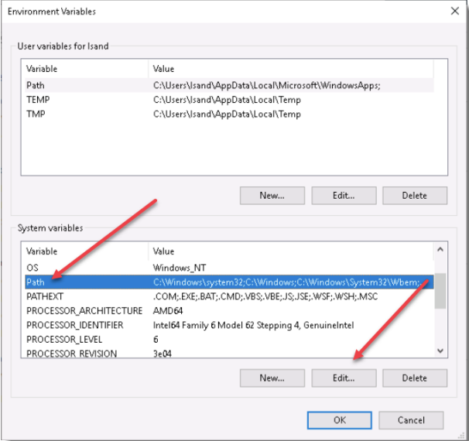Cancel the Environment Variables dialog
469x441 pixels.
(x=411, y=420)
